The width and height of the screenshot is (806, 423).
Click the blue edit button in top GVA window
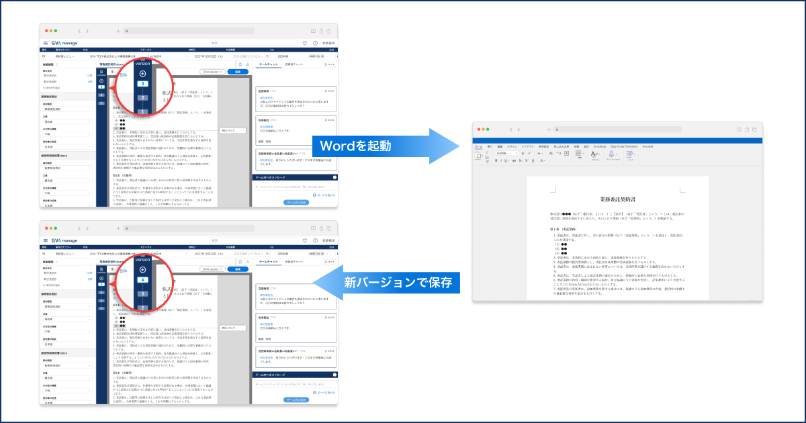click(238, 72)
